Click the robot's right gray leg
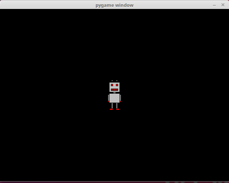This screenshot has width=229, height=183. [x=117, y=105]
